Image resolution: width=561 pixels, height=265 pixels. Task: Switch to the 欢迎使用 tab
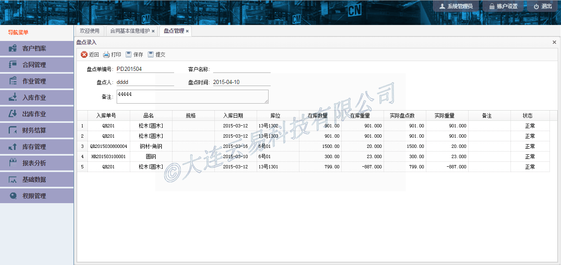click(x=90, y=31)
